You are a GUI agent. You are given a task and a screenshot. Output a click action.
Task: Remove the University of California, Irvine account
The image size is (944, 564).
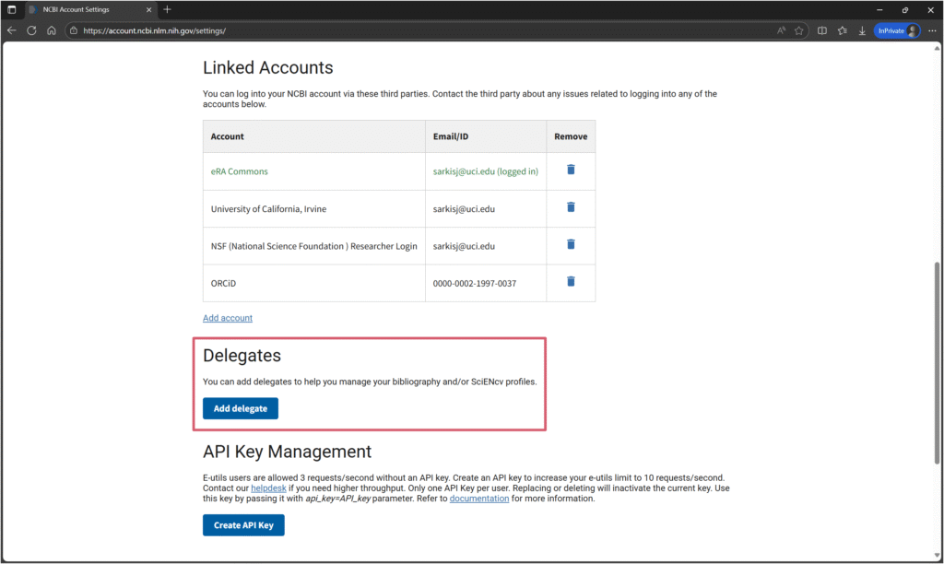coord(571,207)
